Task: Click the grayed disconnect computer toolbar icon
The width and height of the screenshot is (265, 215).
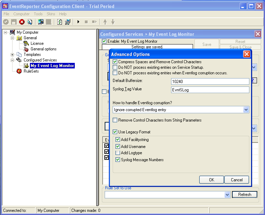Action: [x=49, y=22]
